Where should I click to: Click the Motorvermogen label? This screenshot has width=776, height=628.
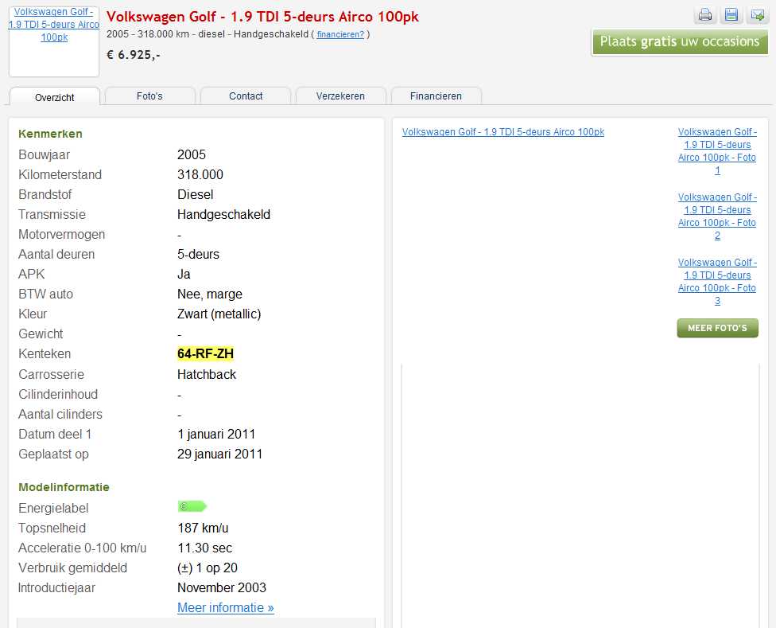pyautogui.click(x=62, y=234)
